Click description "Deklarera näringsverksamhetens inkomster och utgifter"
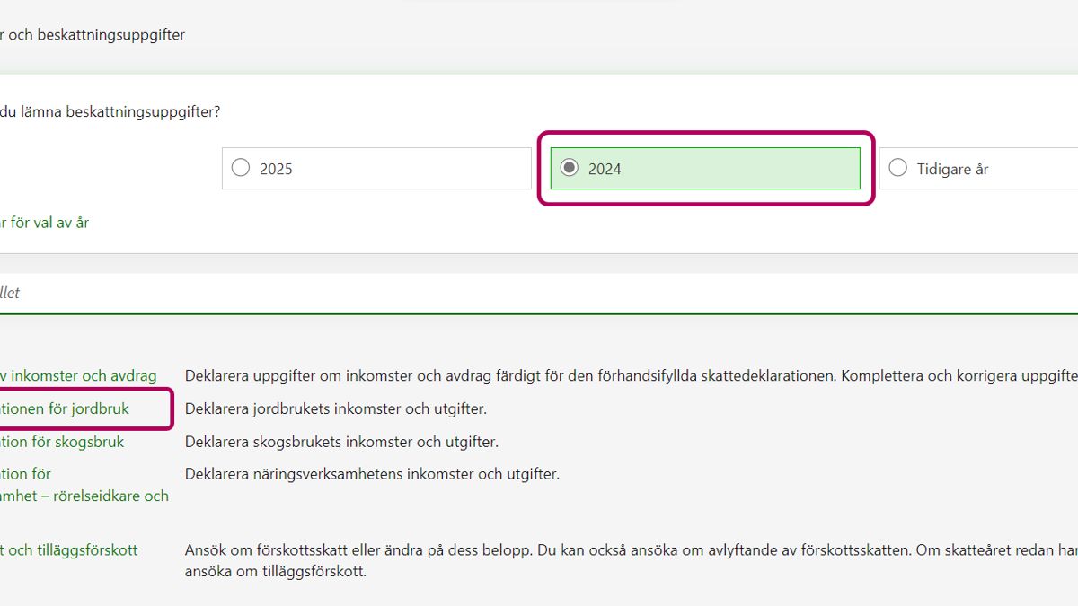The width and height of the screenshot is (1078, 606). [372, 473]
